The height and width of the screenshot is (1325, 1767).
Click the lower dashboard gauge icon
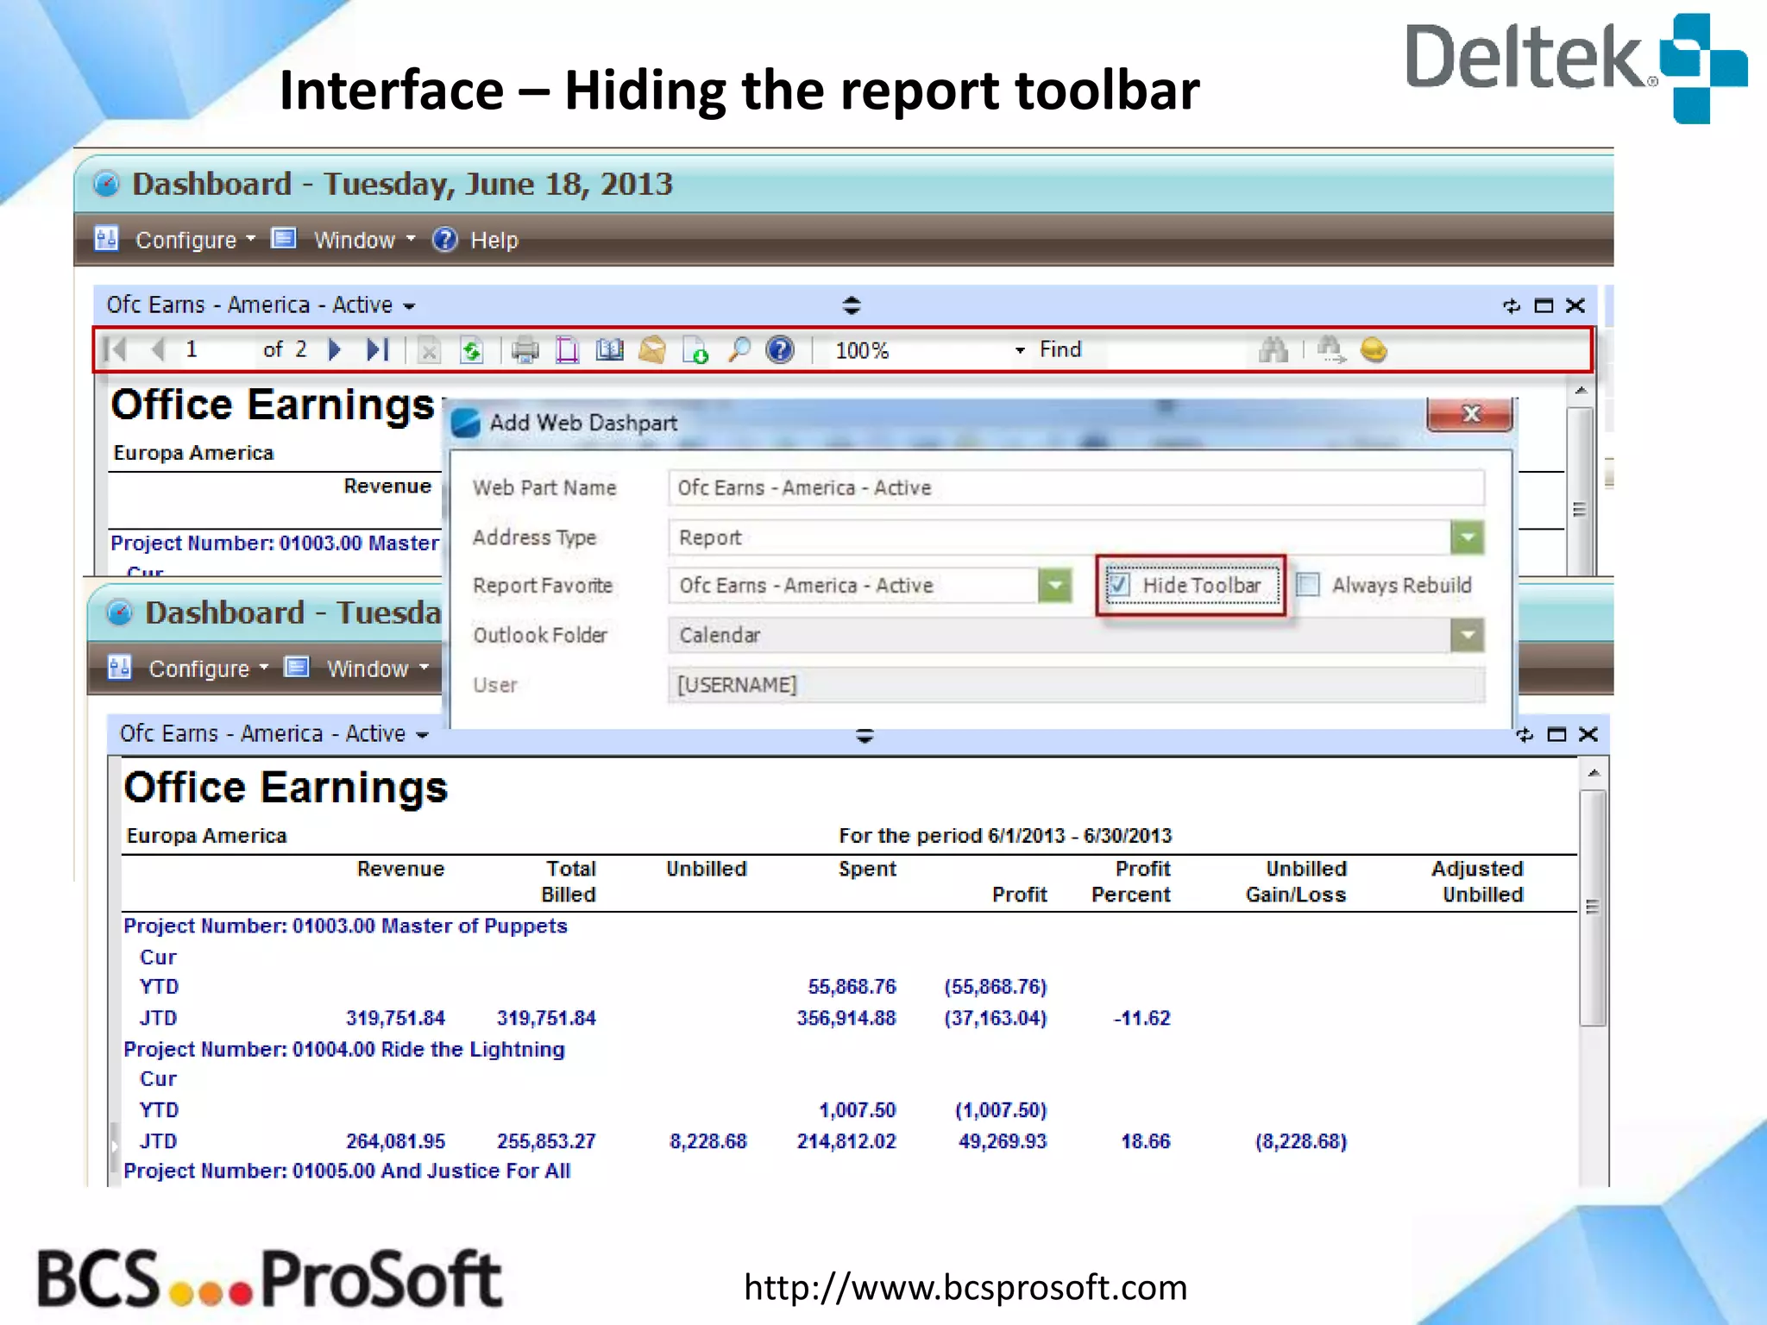[x=119, y=612]
